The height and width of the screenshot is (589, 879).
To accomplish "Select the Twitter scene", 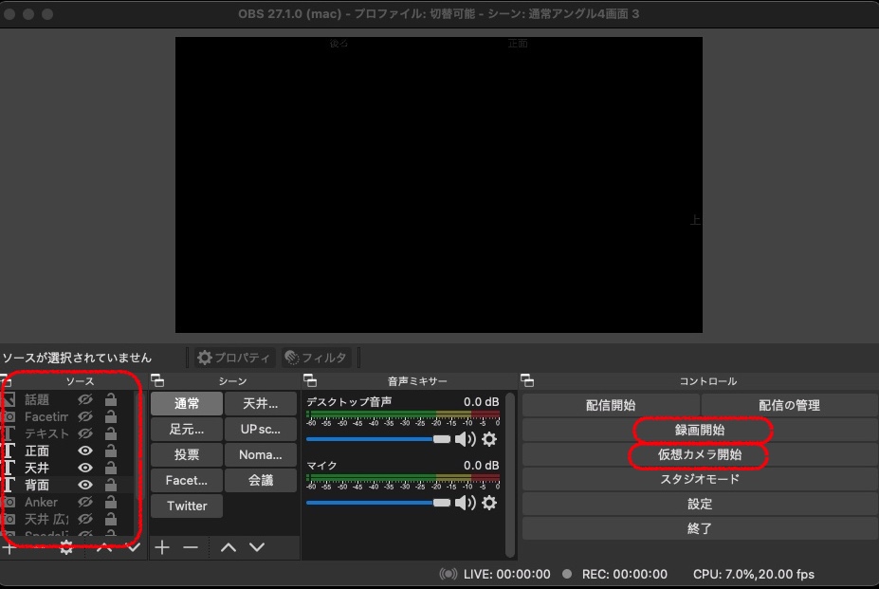I will (x=187, y=506).
